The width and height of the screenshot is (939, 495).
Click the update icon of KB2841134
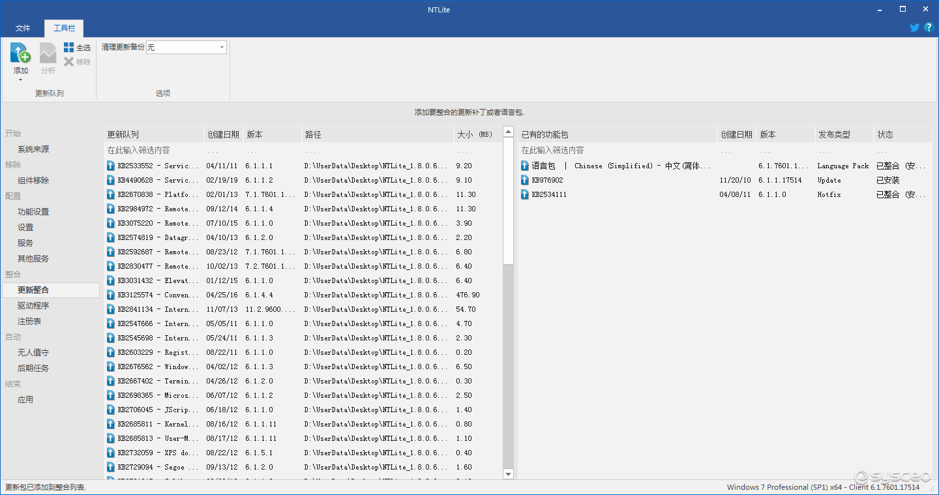pyautogui.click(x=111, y=309)
